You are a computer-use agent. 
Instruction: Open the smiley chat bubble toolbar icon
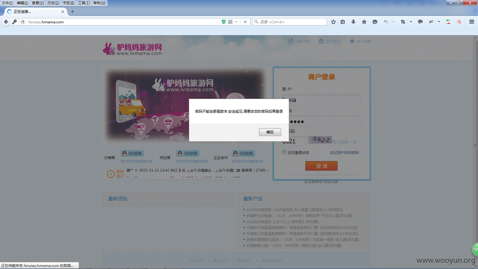coord(375,22)
